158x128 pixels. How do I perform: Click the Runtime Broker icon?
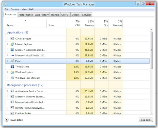[12, 113]
